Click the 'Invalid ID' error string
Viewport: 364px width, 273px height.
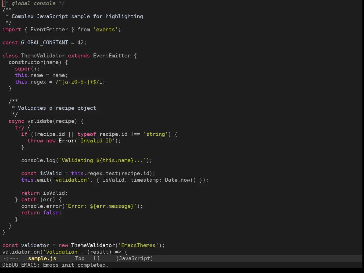96,141
